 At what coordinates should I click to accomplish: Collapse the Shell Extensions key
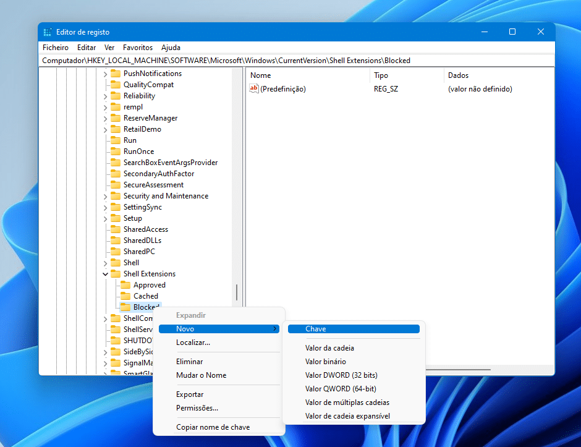click(x=105, y=275)
